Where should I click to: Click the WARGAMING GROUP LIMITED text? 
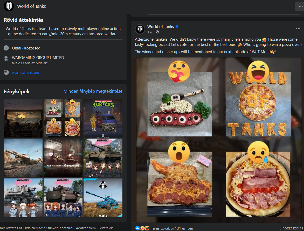coord(38,58)
